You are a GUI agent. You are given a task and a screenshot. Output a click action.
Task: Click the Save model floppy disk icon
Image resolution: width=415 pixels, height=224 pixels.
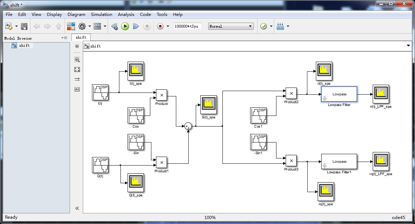coord(24,26)
